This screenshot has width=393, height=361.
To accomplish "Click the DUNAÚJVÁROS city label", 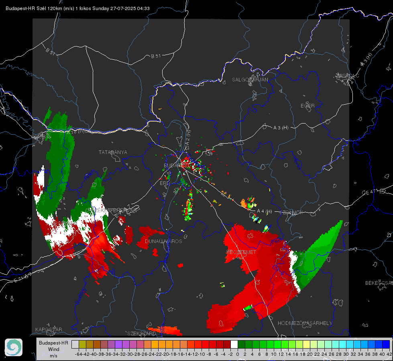I will pyautogui.click(x=163, y=241).
